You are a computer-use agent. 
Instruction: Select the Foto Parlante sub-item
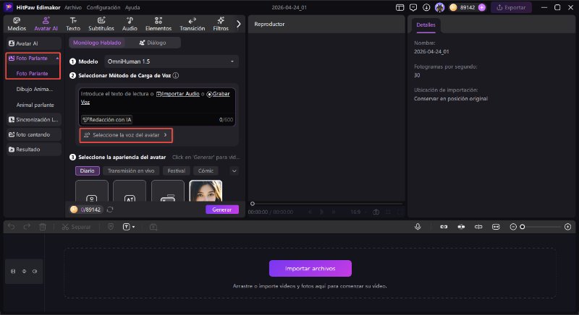tap(32, 73)
